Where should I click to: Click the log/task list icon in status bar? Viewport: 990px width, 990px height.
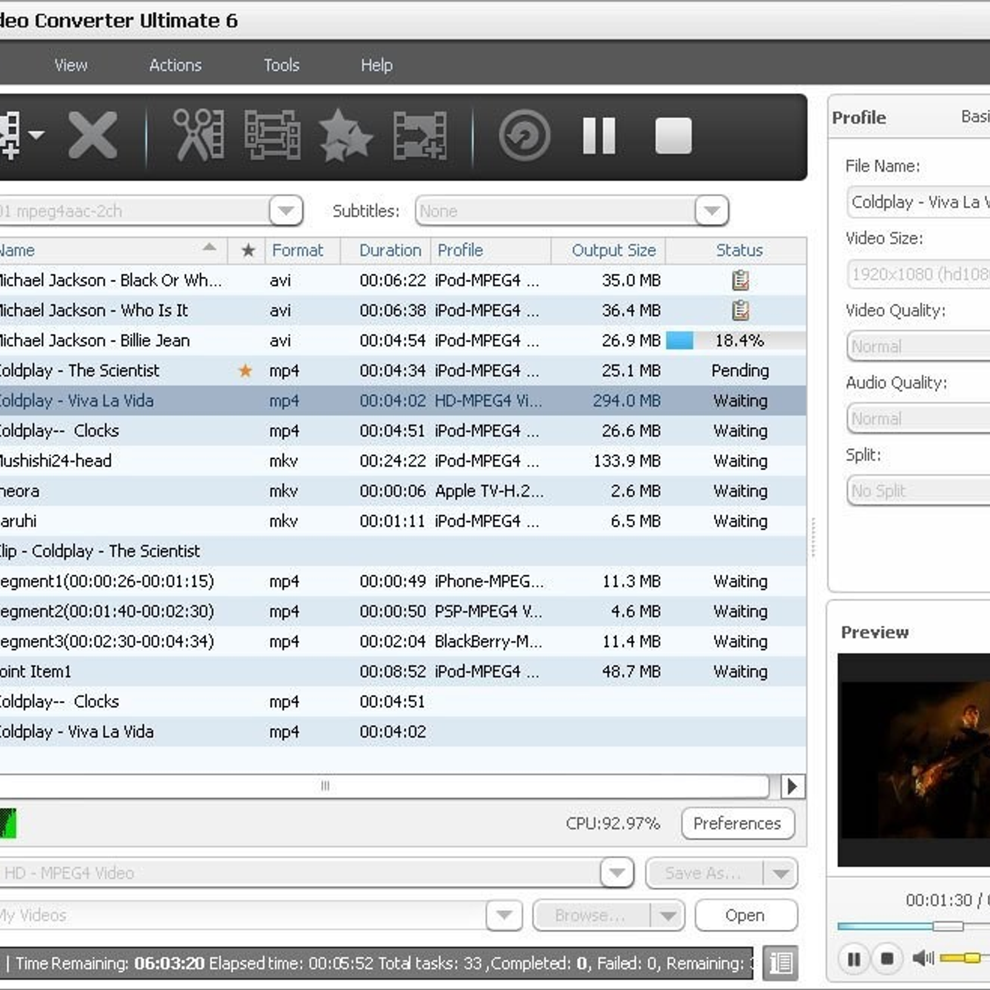click(x=780, y=963)
